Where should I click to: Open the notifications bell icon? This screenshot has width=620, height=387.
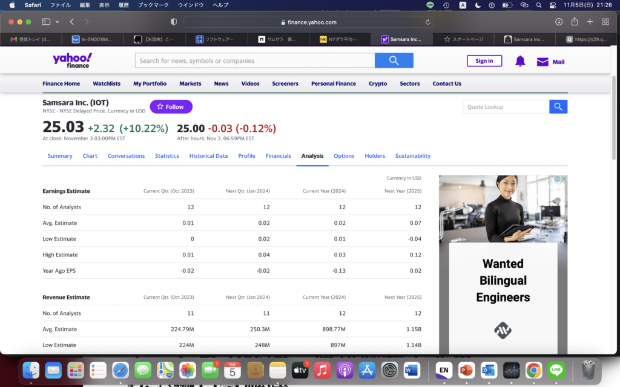pyautogui.click(x=520, y=61)
